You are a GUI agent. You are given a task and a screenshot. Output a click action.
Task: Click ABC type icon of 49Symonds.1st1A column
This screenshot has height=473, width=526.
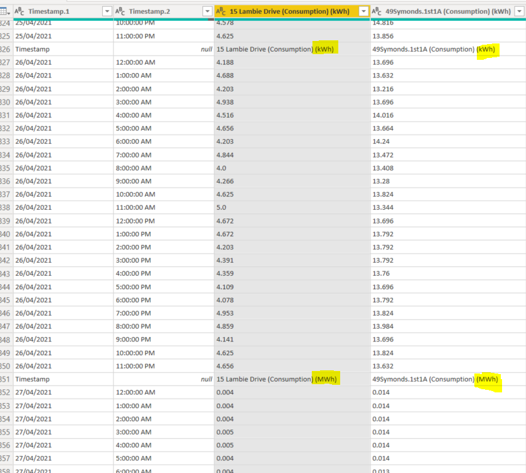click(376, 11)
